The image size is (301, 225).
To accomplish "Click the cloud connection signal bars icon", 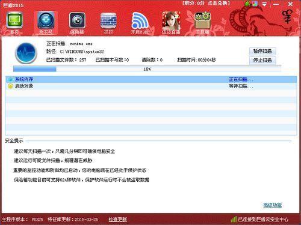I will 234,219.
